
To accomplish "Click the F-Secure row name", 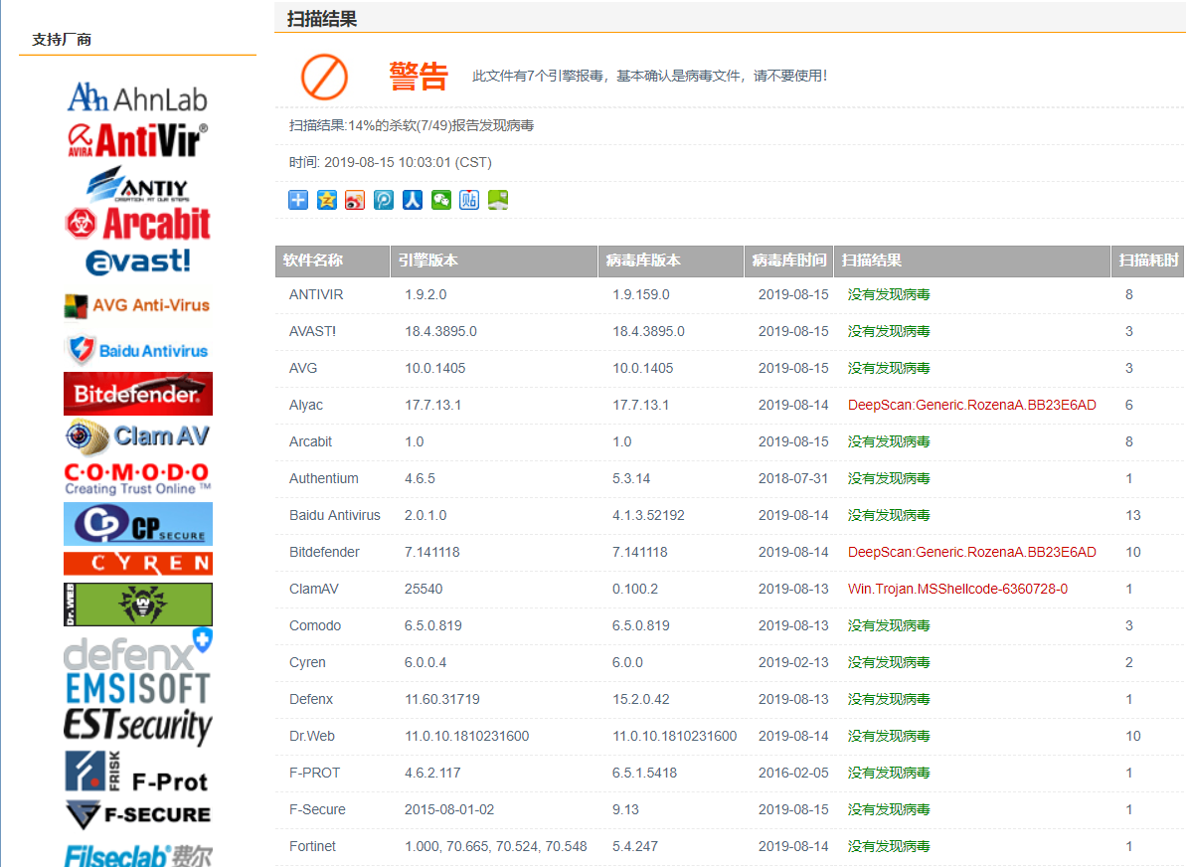I will pyautogui.click(x=317, y=809).
